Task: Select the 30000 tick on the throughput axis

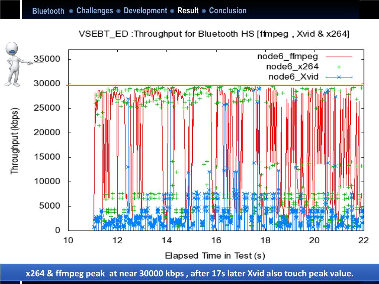Action: (x=47, y=84)
